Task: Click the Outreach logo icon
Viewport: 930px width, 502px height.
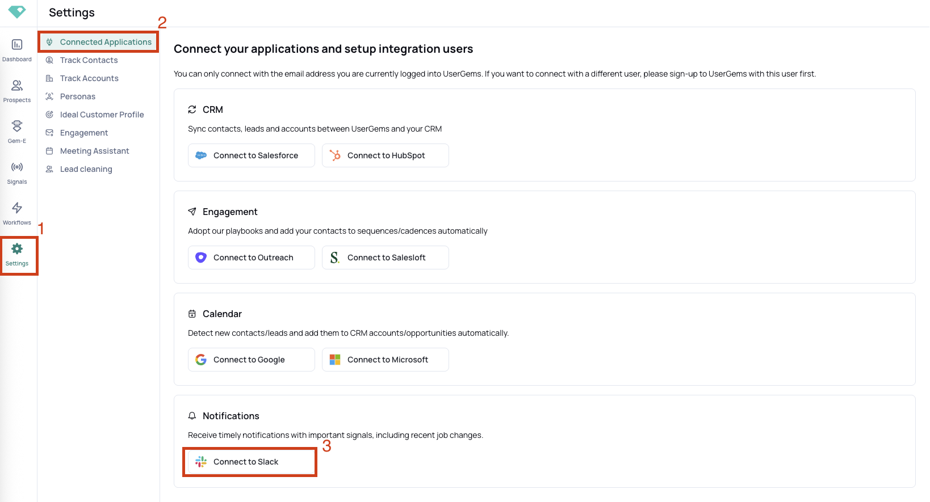Action: pyautogui.click(x=201, y=258)
